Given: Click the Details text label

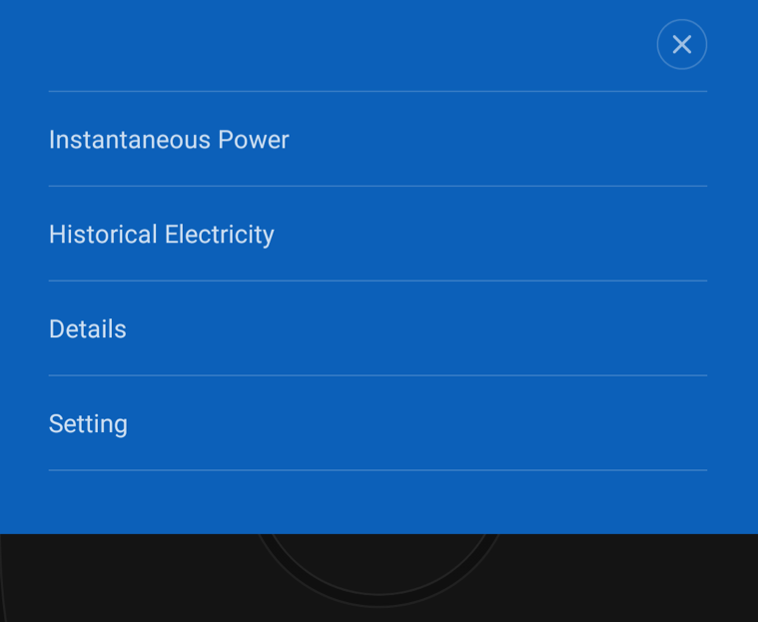Looking at the screenshot, I should pyautogui.click(x=88, y=329).
